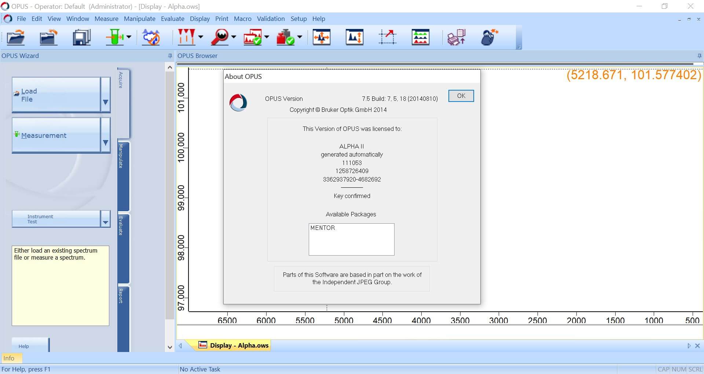Viewport: 704px width, 374px height.
Task: Click the print report printer icon
Action: [456, 37]
